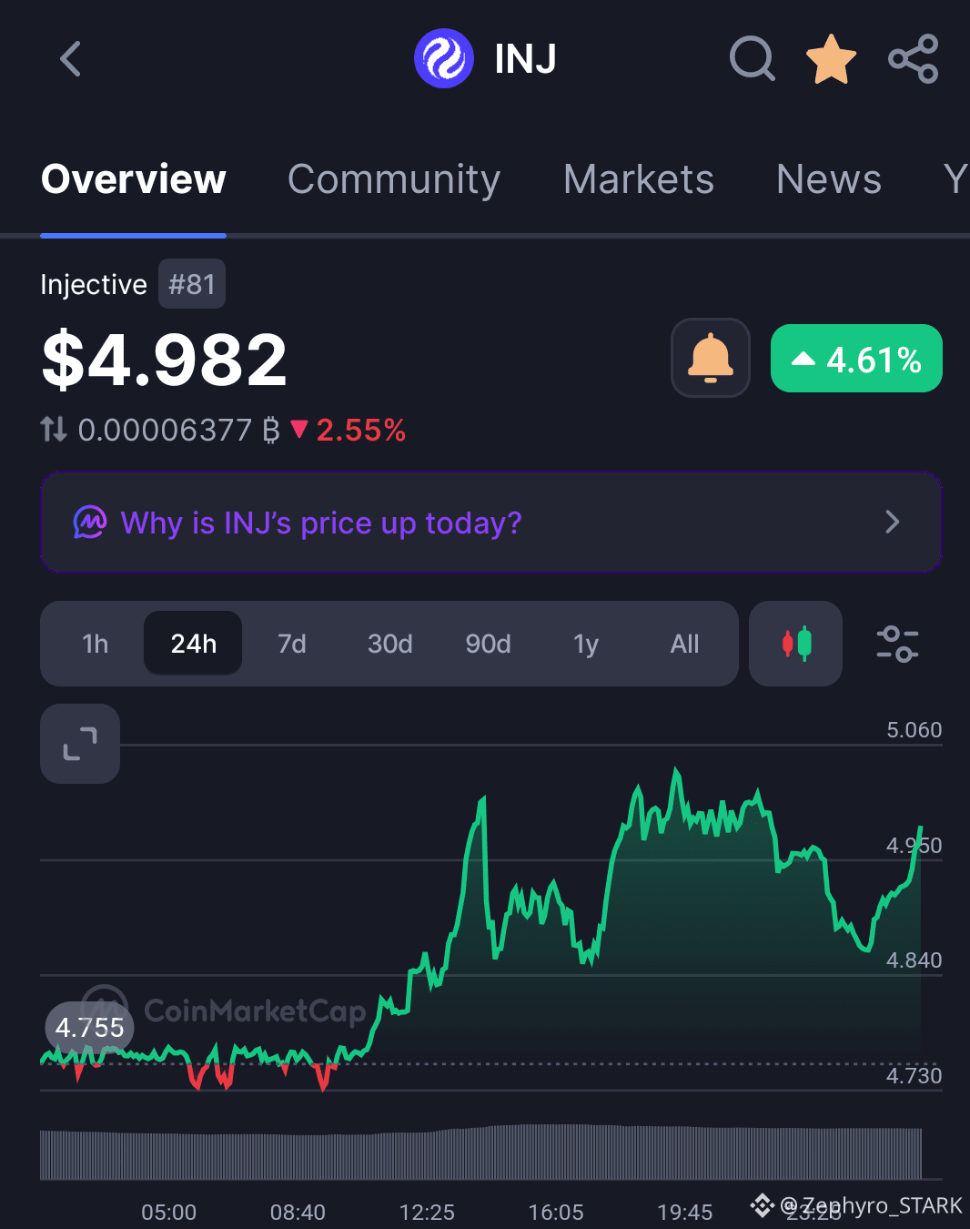Open the Overview tab
The image size is (970, 1229).
click(x=134, y=179)
